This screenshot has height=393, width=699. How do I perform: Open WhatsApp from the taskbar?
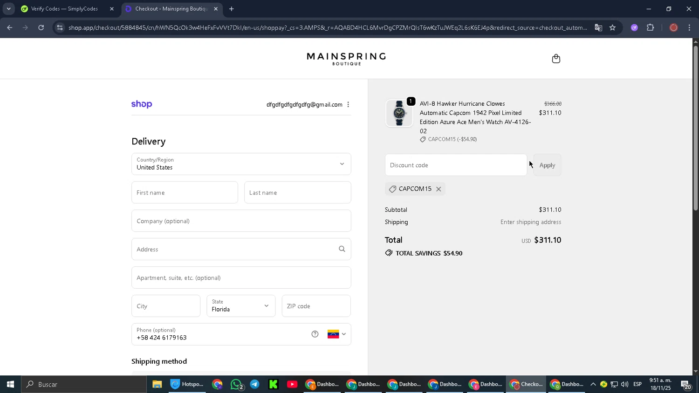(236, 384)
